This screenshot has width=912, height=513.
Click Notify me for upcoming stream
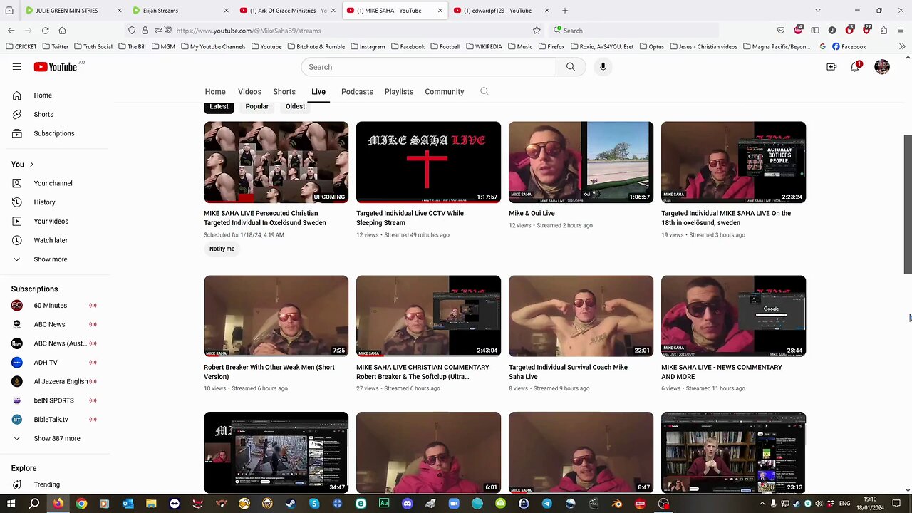click(x=222, y=249)
